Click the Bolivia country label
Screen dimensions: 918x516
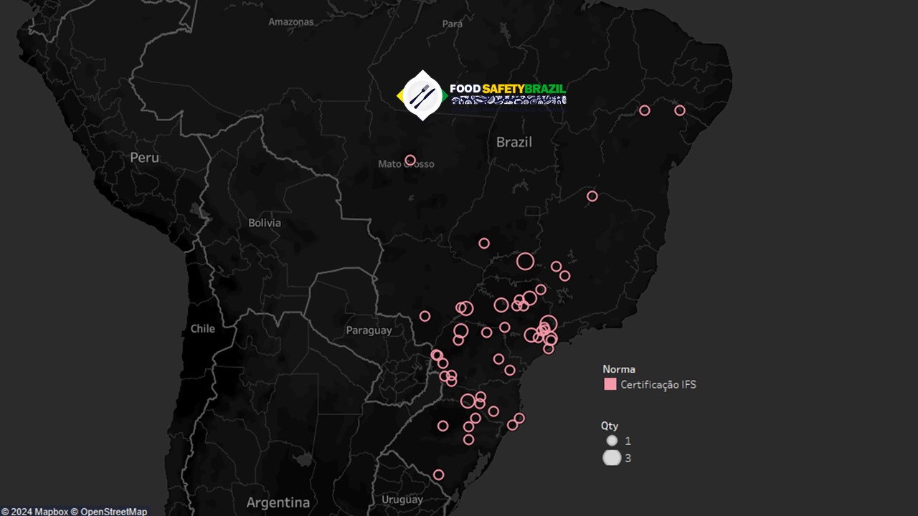click(x=265, y=223)
